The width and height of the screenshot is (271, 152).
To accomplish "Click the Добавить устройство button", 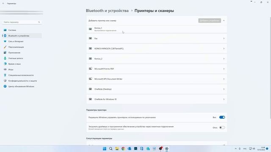I will click(210, 21).
